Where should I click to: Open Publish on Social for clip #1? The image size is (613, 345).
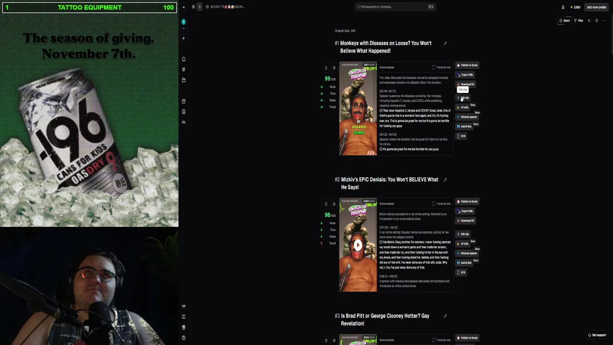(467, 65)
